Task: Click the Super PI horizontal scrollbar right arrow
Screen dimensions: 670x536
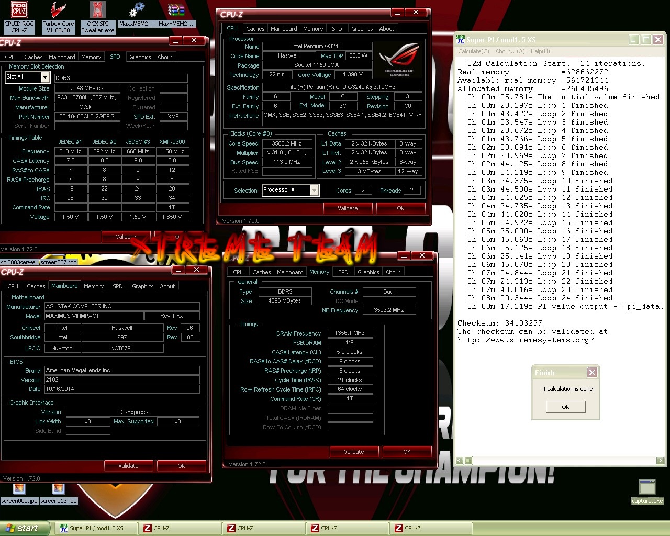Action: [660, 461]
